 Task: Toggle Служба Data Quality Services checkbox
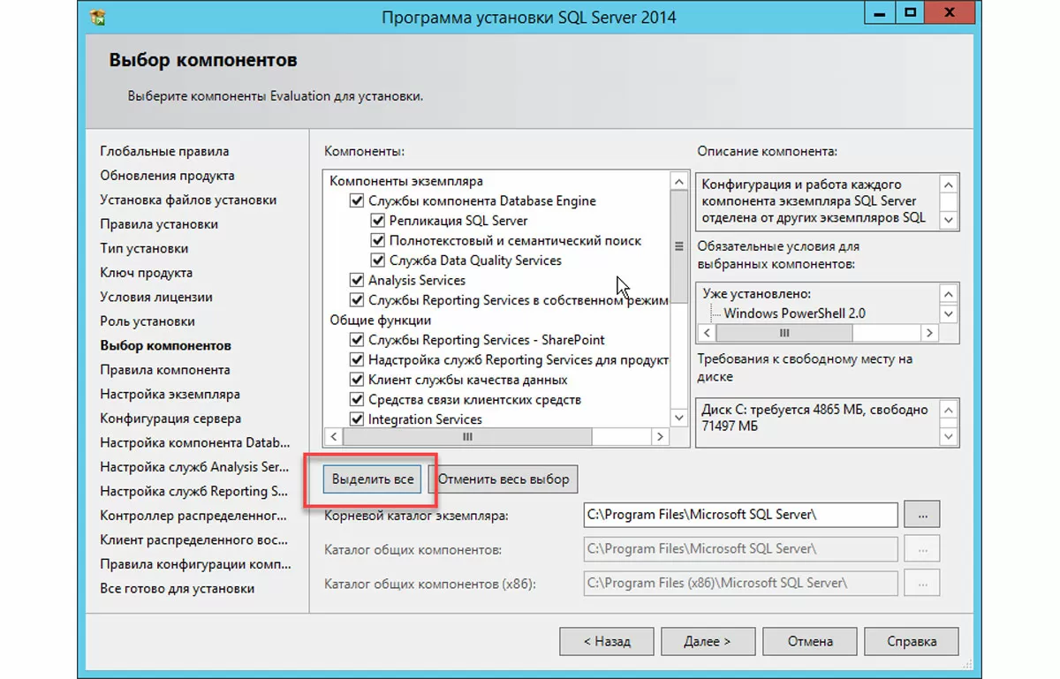[378, 260]
